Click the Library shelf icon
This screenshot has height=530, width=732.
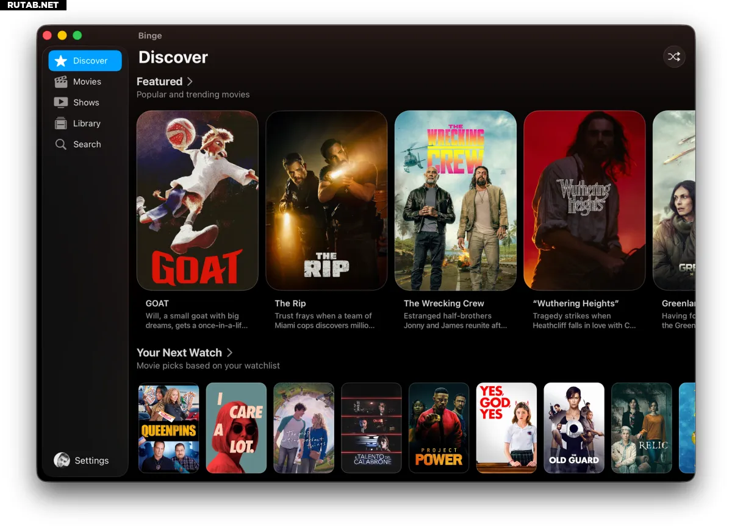pos(61,124)
